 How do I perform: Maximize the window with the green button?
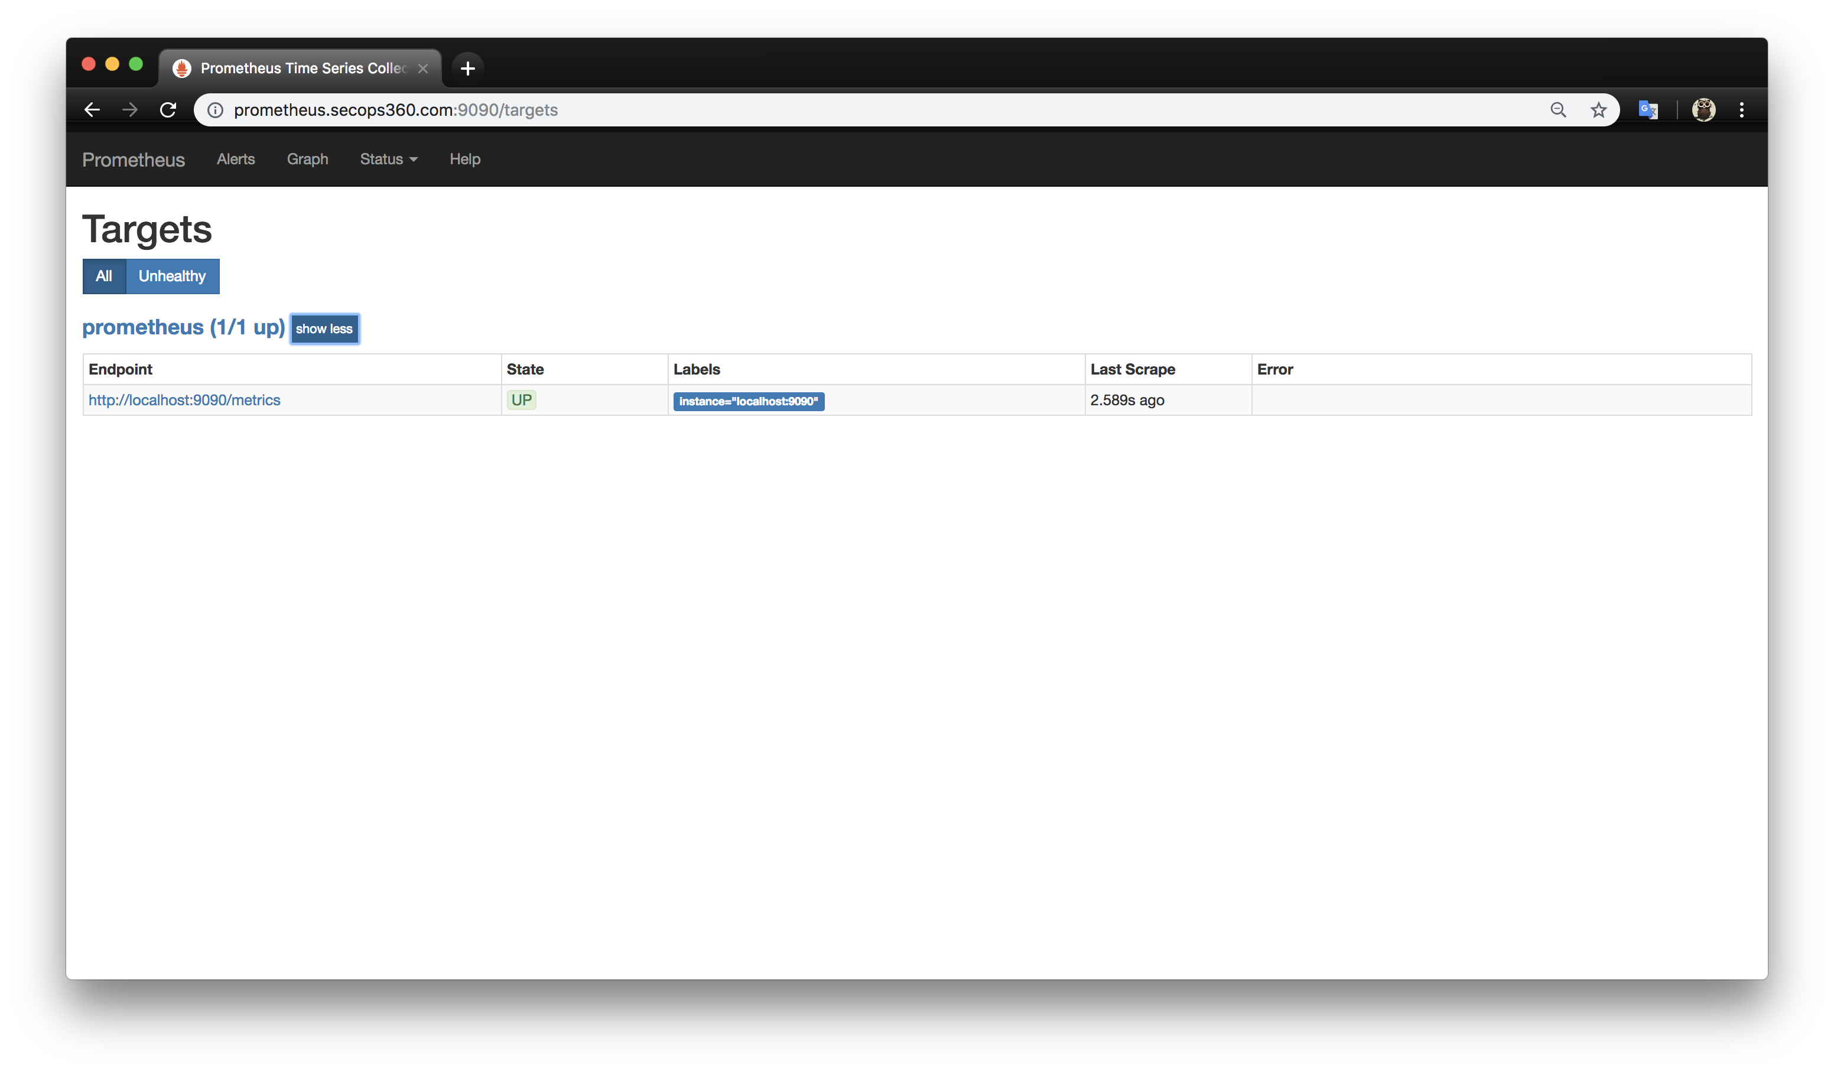pyautogui.click(x=135, y=64)
